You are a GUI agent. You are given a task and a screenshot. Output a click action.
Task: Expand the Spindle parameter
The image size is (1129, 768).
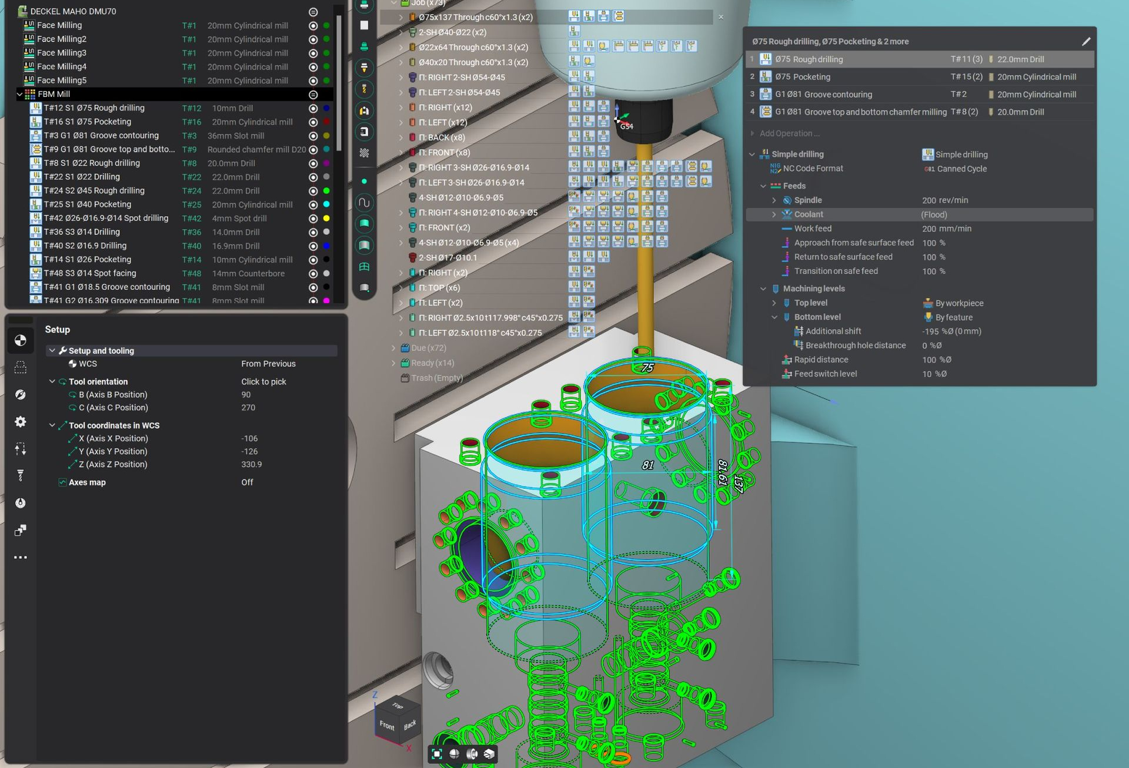[774, 200]
